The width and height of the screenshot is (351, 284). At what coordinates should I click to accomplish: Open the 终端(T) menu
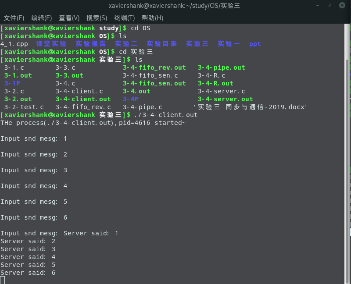tap(125, 18)
